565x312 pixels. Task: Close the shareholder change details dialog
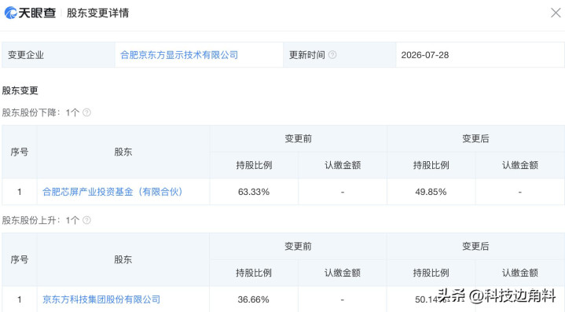click(x=556, y=13)
